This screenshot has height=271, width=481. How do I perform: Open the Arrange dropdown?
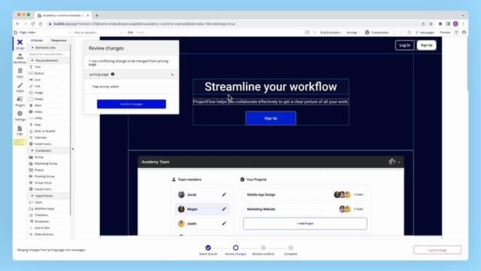[352, 32]
